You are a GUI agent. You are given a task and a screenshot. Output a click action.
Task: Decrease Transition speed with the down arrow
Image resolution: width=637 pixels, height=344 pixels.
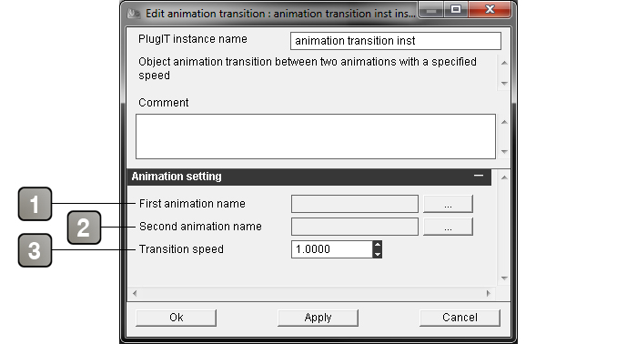378,254
